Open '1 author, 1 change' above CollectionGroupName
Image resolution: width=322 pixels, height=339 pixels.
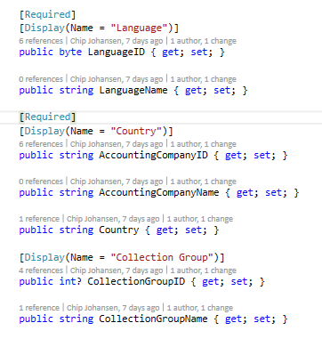[199, 308]
